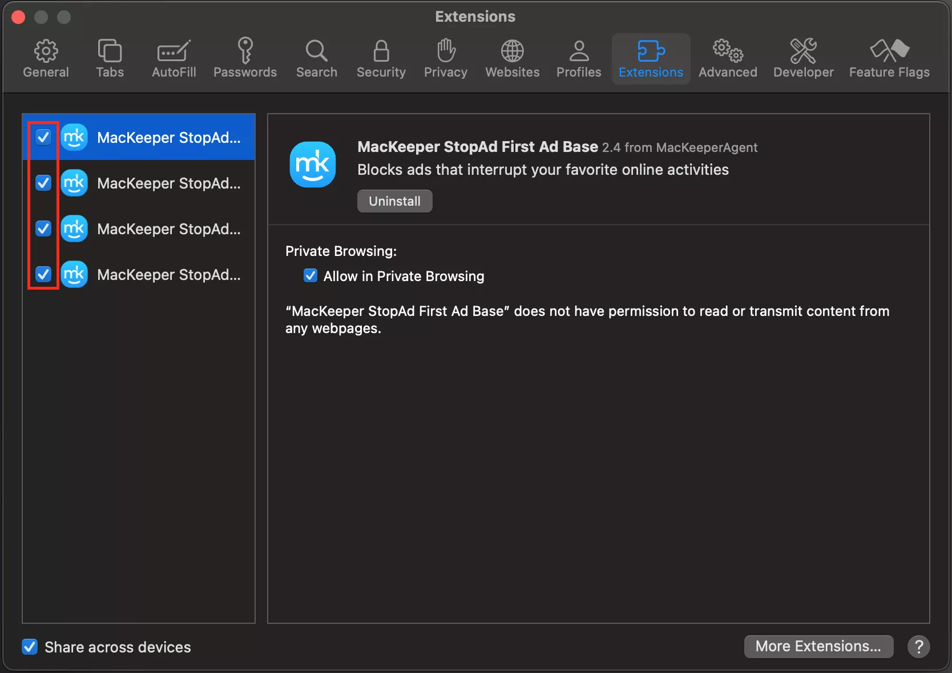The image size is (952, 673).
Task: Open Privacy settings icon
Action: (445, 58)
